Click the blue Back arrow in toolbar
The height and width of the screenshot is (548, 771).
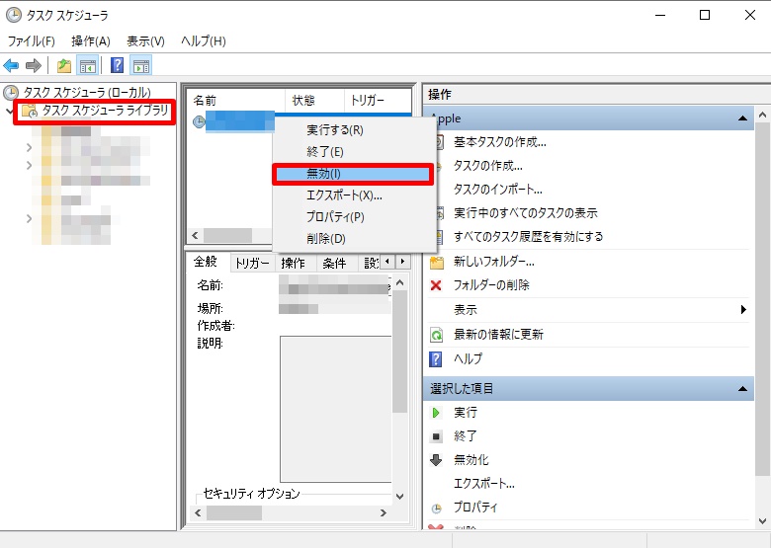11,65
